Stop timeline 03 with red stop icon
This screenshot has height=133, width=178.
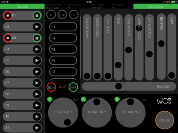8,38
